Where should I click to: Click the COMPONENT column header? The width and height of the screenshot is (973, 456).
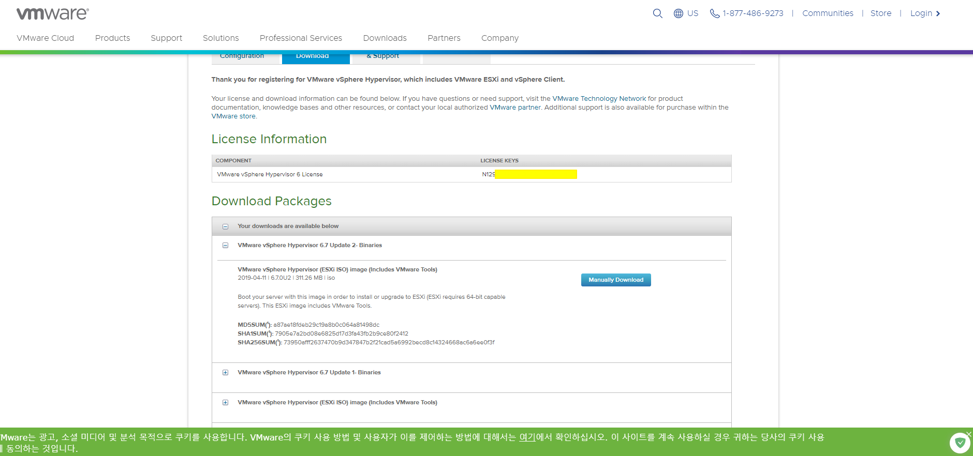point(233,161)
